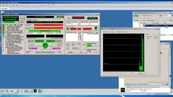173x97 pixels.
Task: Click the green N indicator
Action: pyautogui.click(x=58, y=17)
